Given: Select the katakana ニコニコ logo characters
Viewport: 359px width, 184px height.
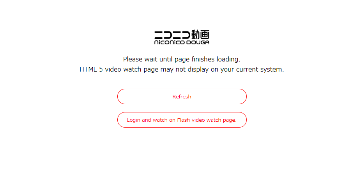Looking at the screenshot, I should (x=172, y=35).
